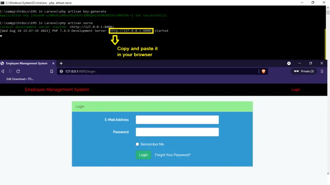Click the site info icon in address bar
Viewport: 330px width, 185px height.
[61, 71]
